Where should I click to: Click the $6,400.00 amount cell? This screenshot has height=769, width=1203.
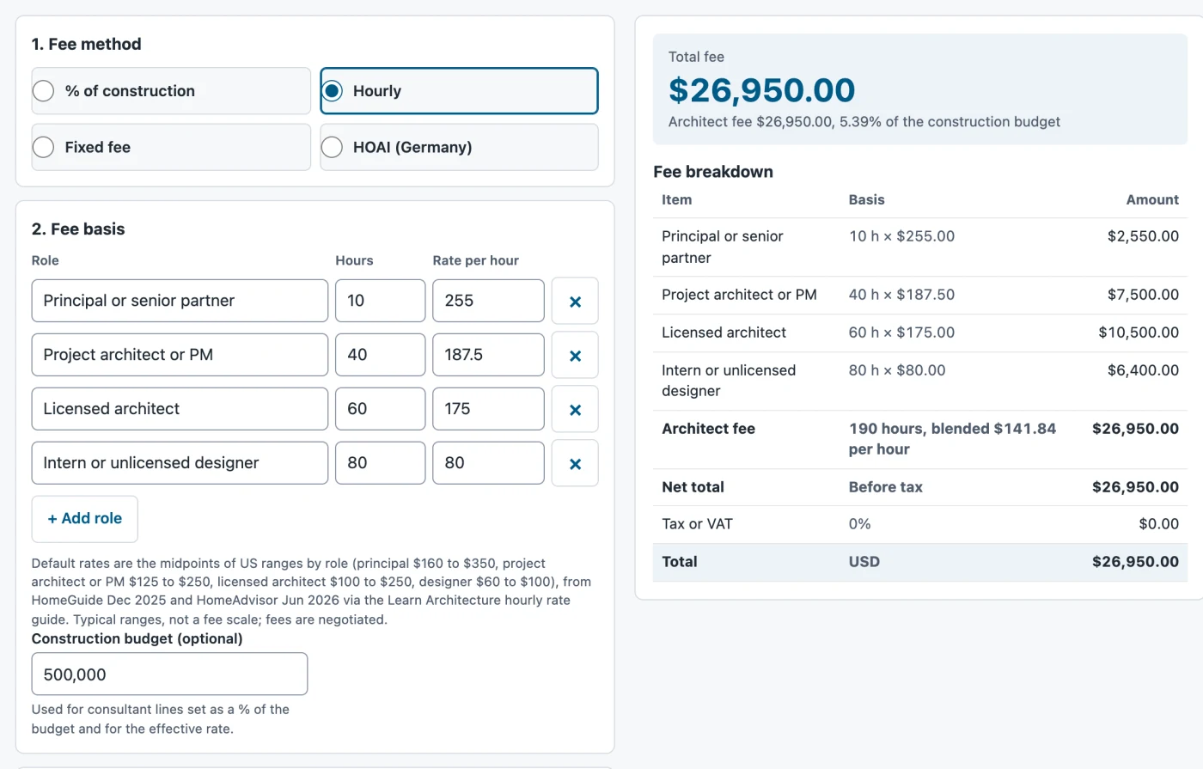(1143, 370)
